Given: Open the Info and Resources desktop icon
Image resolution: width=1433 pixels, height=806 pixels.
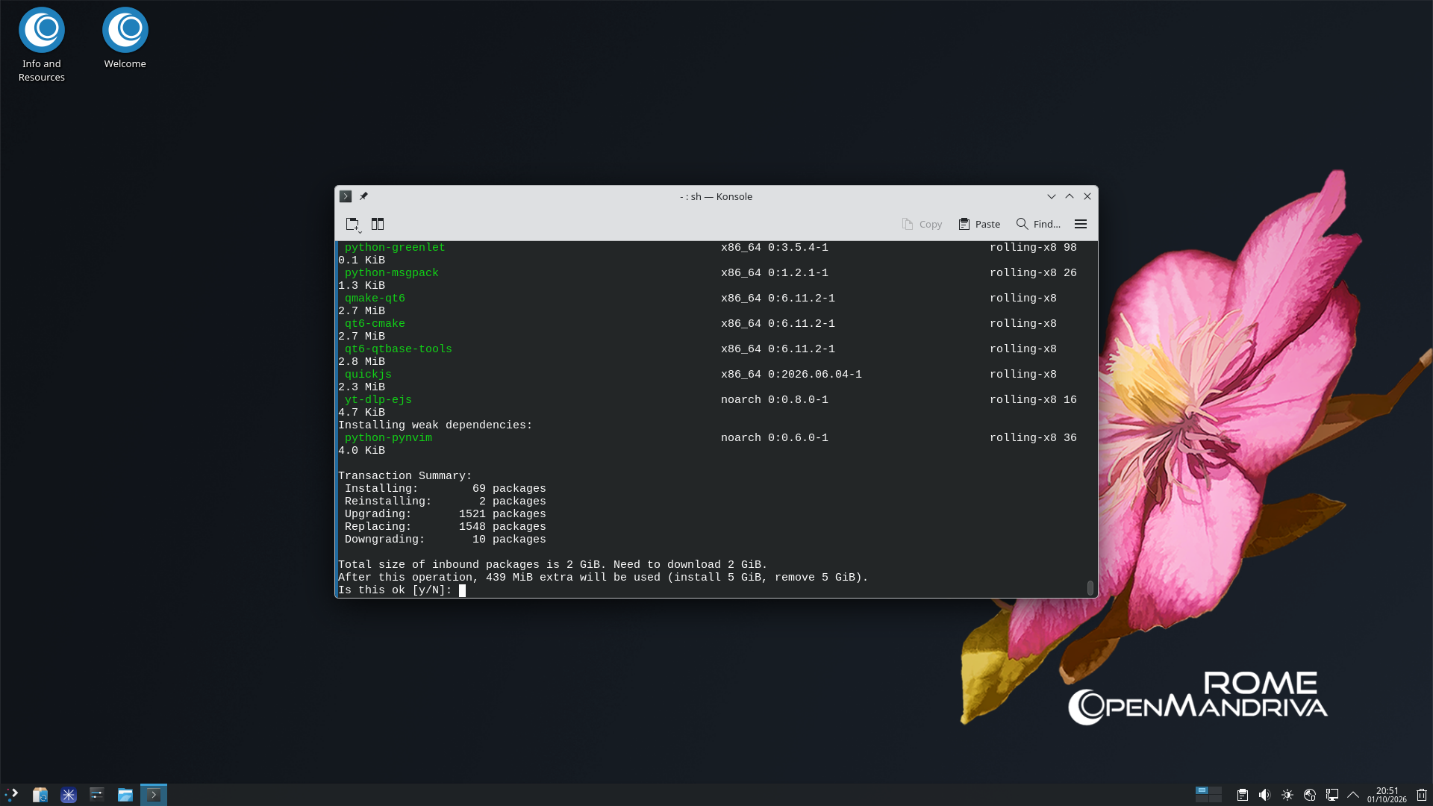Looking at the screenshot, I should 42,45.
